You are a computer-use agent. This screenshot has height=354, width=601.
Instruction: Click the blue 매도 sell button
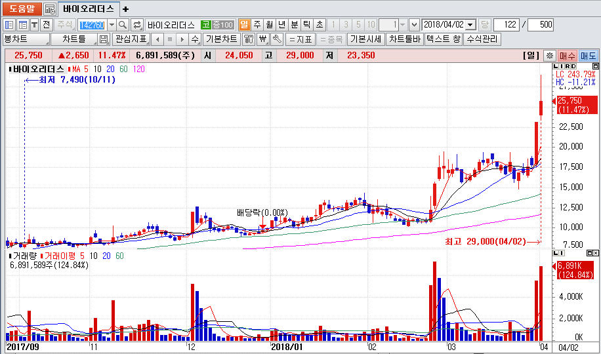(x=588, y=56)
